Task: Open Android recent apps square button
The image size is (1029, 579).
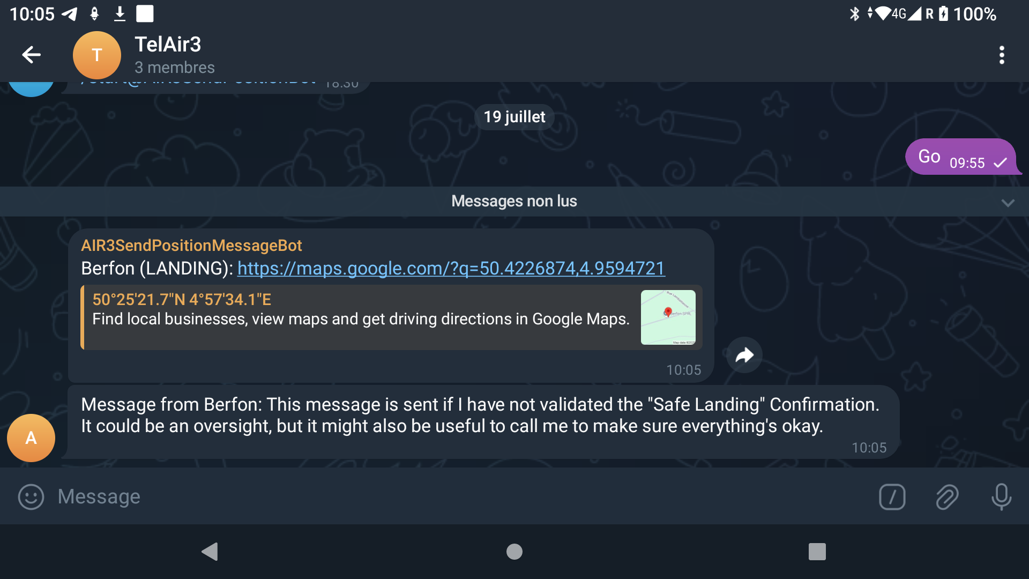Action: tap(817, 552)
